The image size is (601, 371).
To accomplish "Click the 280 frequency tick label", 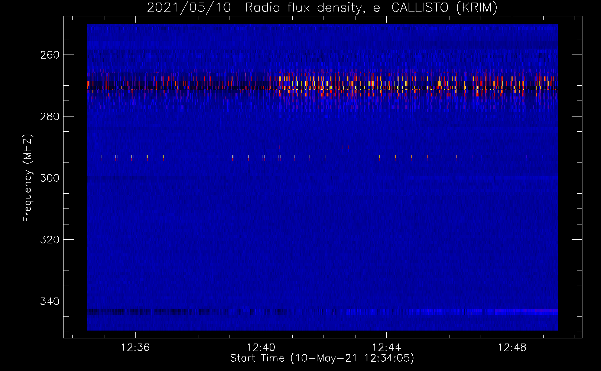I will tap(50, 116).
